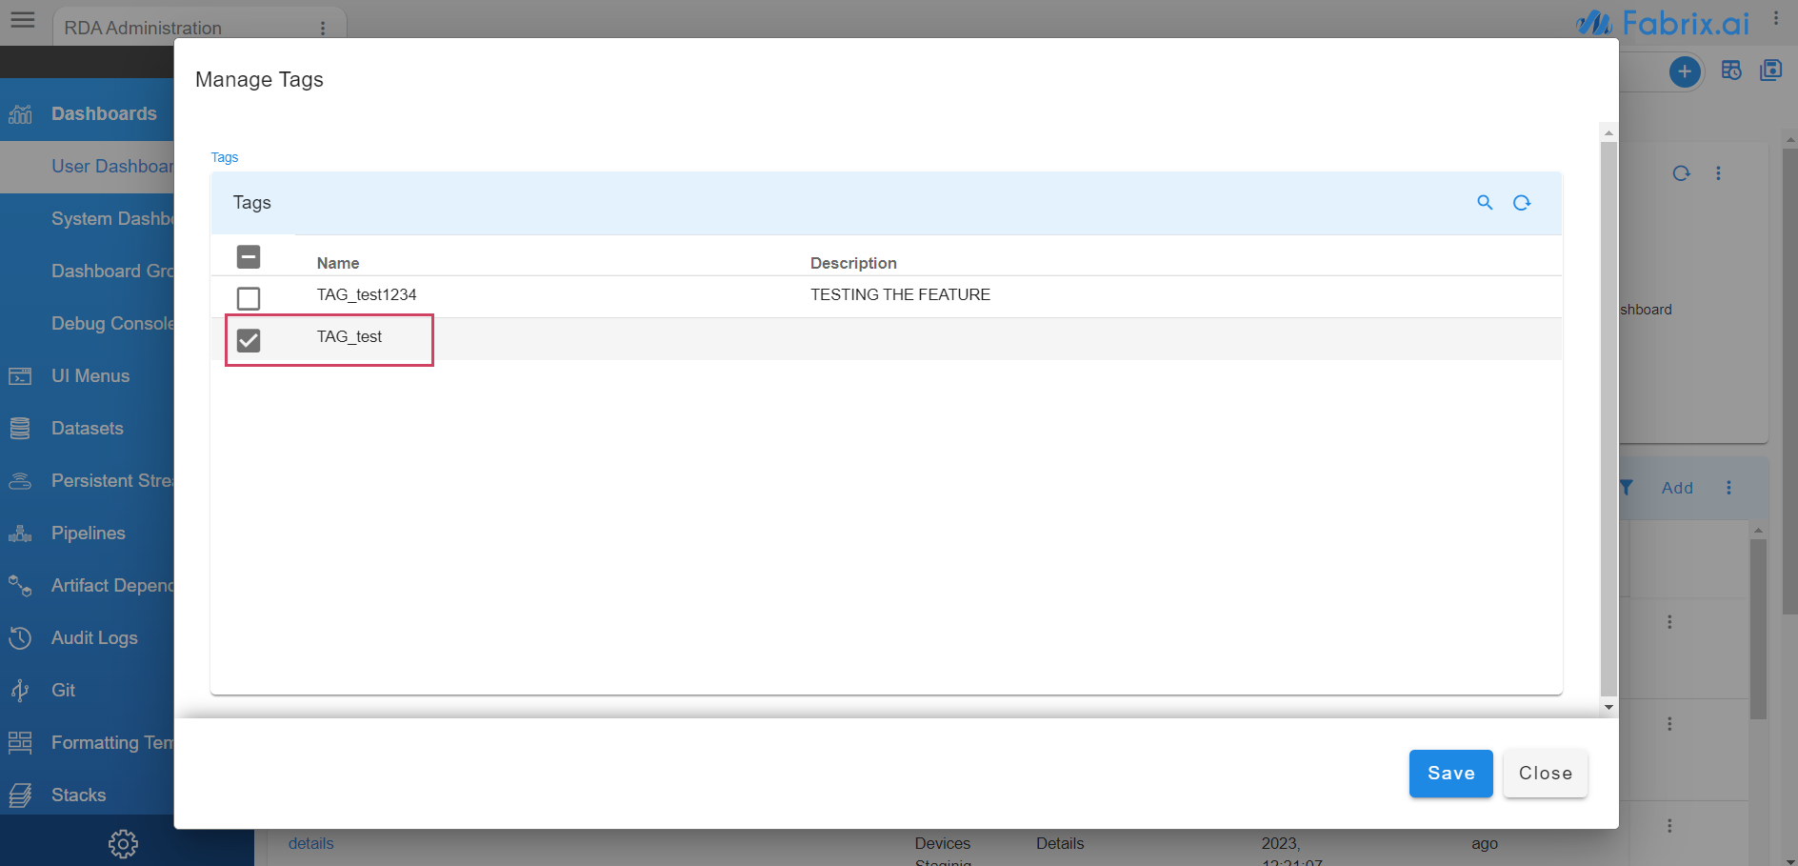This screenshot has height=866, width=1798.
Task: Click the filter funnel icon
Action: tap(1627, 488)
